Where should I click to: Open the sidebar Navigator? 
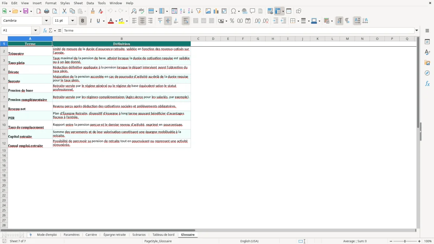427,73
